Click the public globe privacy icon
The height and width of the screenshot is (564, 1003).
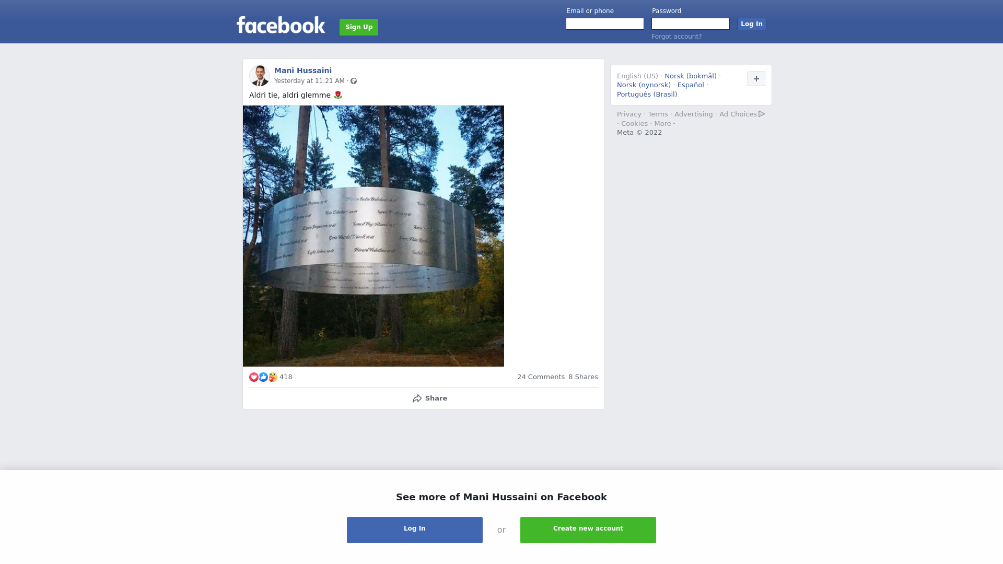(354, 81)
